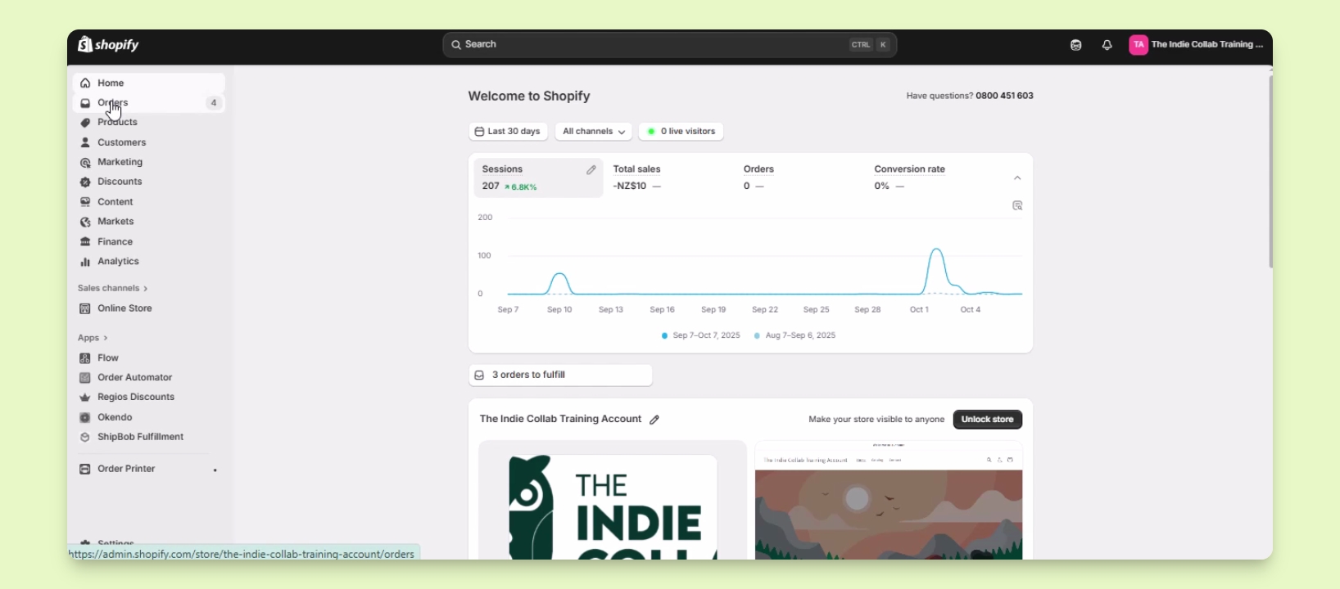Expand the Apps section

[x=93, y=338]
